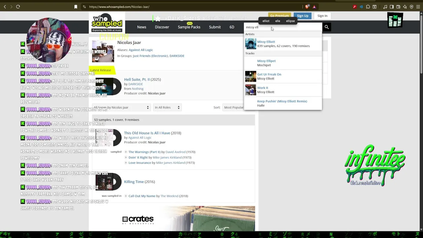
Task: Click Nicolas Jaar artist photo thumbnail
Action: (103, 51)
